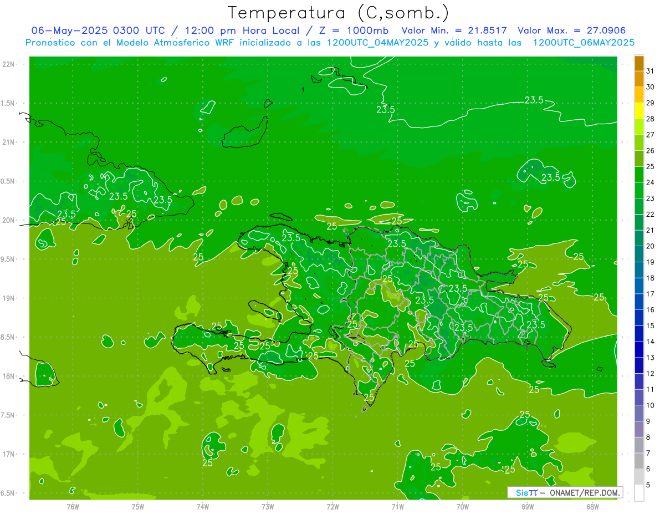Click the "SisTT – ONAMET/REP.DOM." credit label

(565, 492)
